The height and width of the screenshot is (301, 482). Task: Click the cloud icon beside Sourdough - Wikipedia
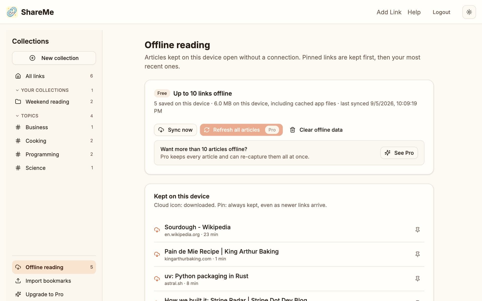[157, 230]
